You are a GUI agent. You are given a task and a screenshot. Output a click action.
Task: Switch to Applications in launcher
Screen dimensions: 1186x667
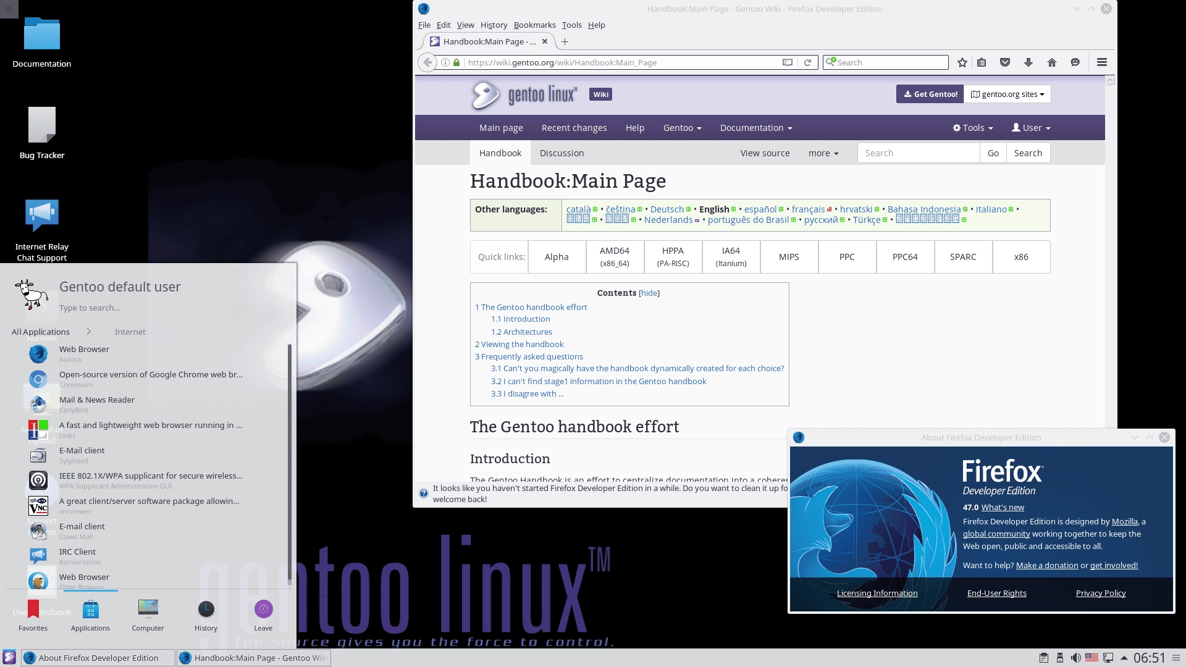pyautogui.click(x=90, y=616)
